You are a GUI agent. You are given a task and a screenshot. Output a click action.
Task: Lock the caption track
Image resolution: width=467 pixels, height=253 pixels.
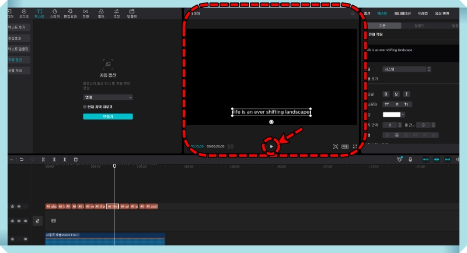coord(12,206)
